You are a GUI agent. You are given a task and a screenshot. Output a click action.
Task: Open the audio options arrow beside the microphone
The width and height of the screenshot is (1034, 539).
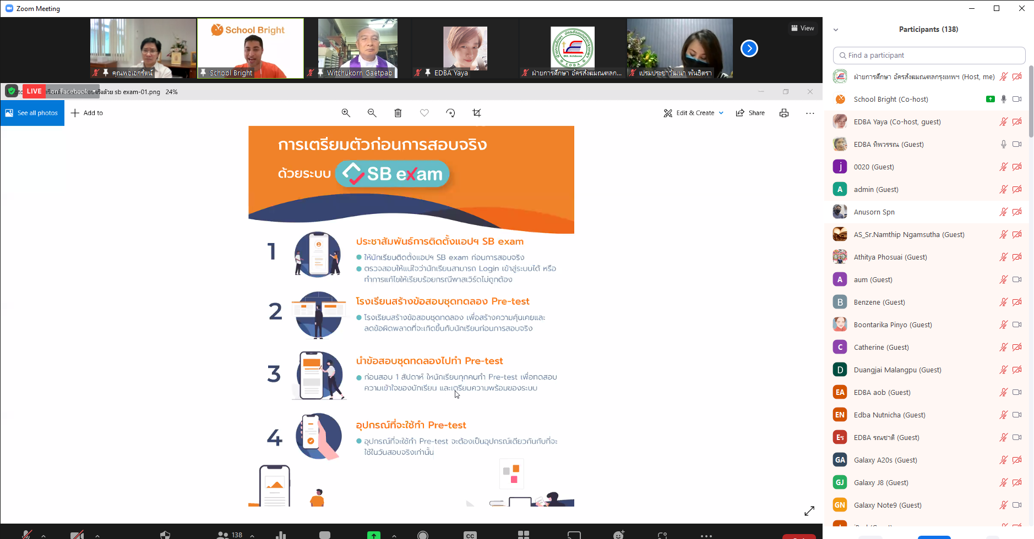tap(43, 535)
